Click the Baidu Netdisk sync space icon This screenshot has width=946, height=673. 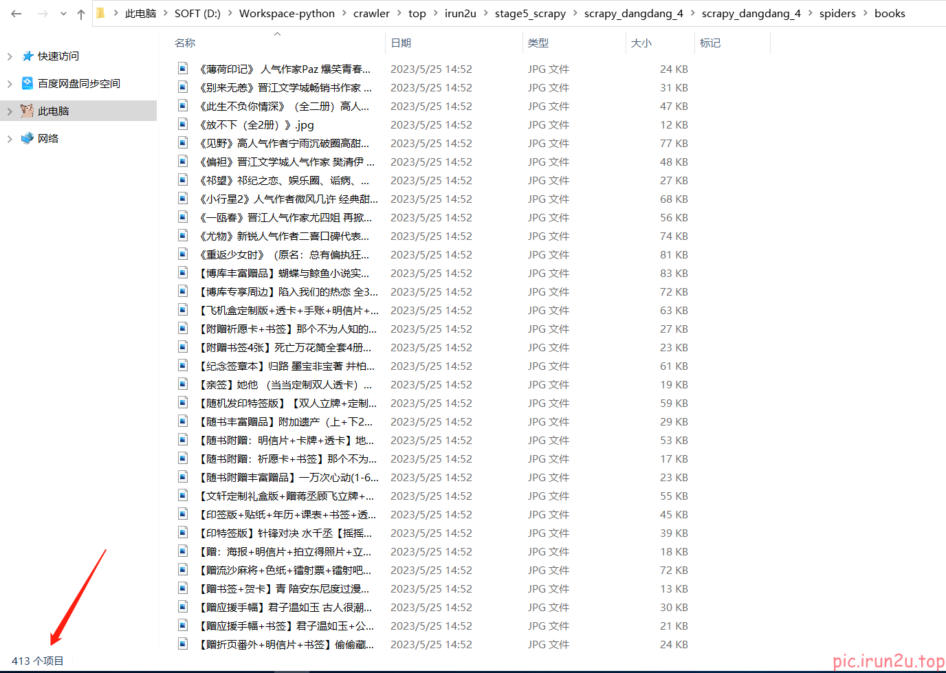coord(27,83)
